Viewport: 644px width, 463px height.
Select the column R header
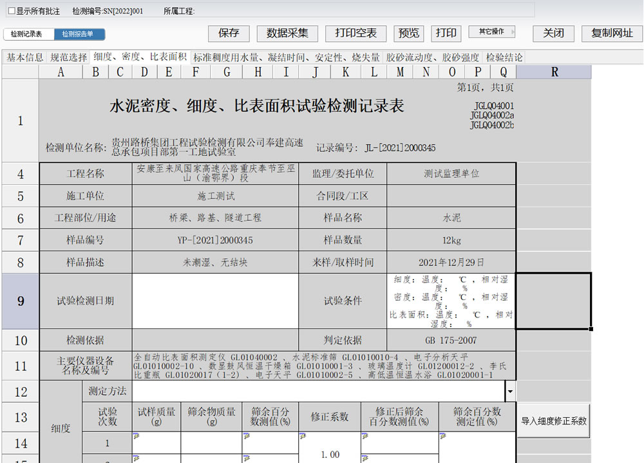(554, 72)
